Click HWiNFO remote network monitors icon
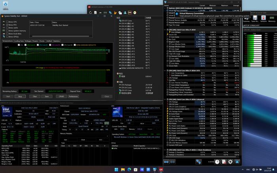277x173 pixels. 199,162
